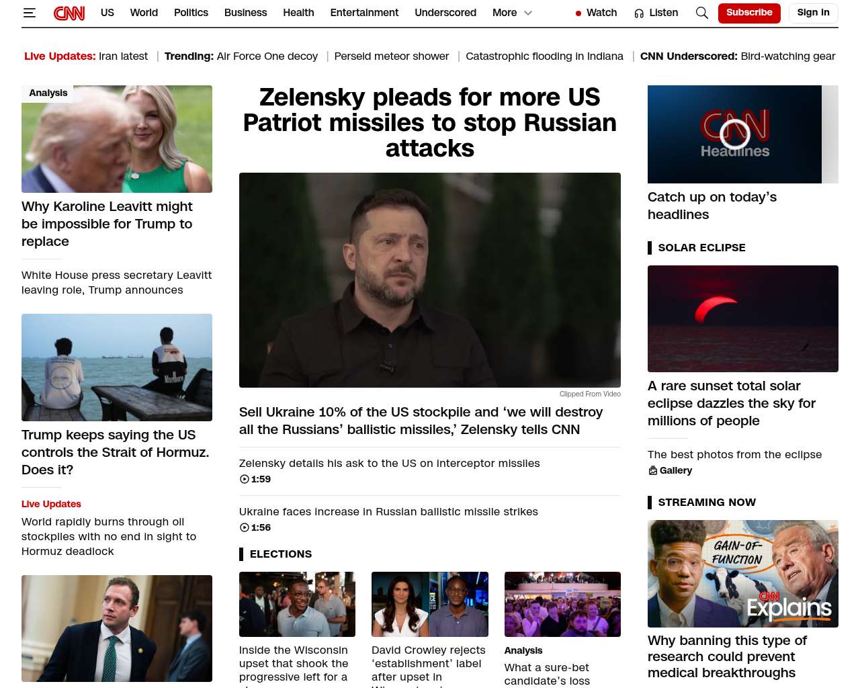Viewport: 860px width, 688px height.
Task: Open the search magnifier icon
Action: (702, 13)
